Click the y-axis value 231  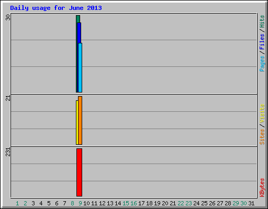[x=8, y=152]
